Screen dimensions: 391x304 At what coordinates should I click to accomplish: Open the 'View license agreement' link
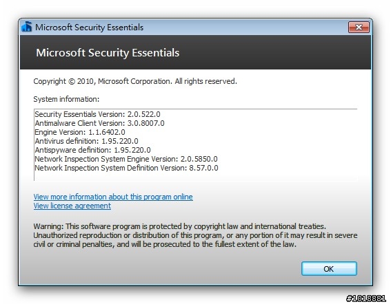pyautogui.click(x=72, y=206)
